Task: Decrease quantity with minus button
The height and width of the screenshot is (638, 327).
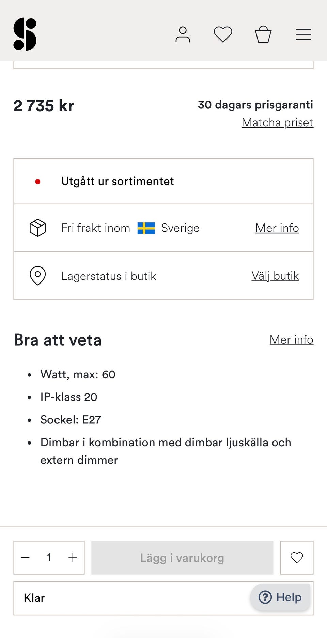Action: (26, 558)
